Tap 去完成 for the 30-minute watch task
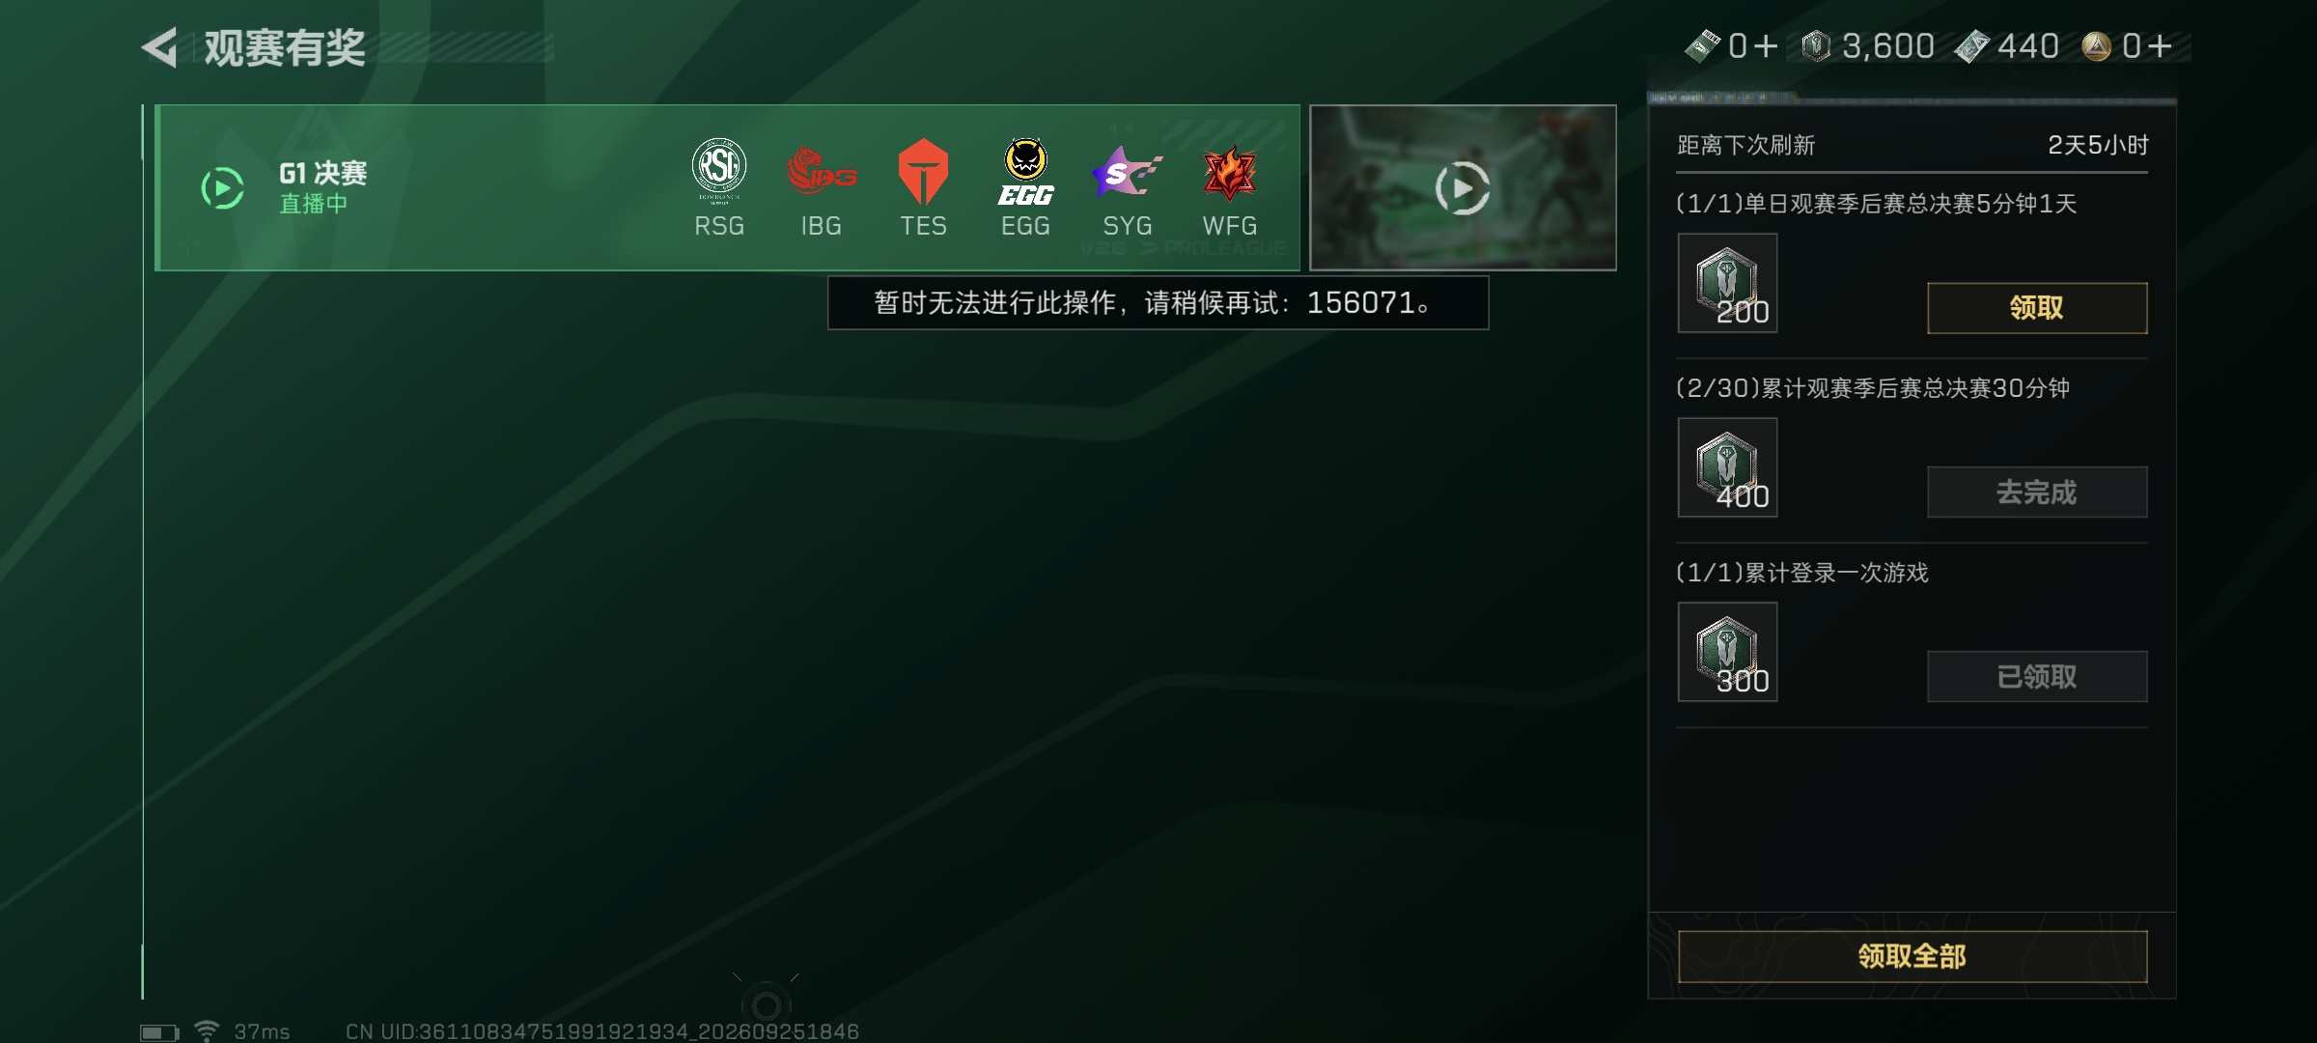Viewport: 2317px width, 1043px height. coord(2037,493)
